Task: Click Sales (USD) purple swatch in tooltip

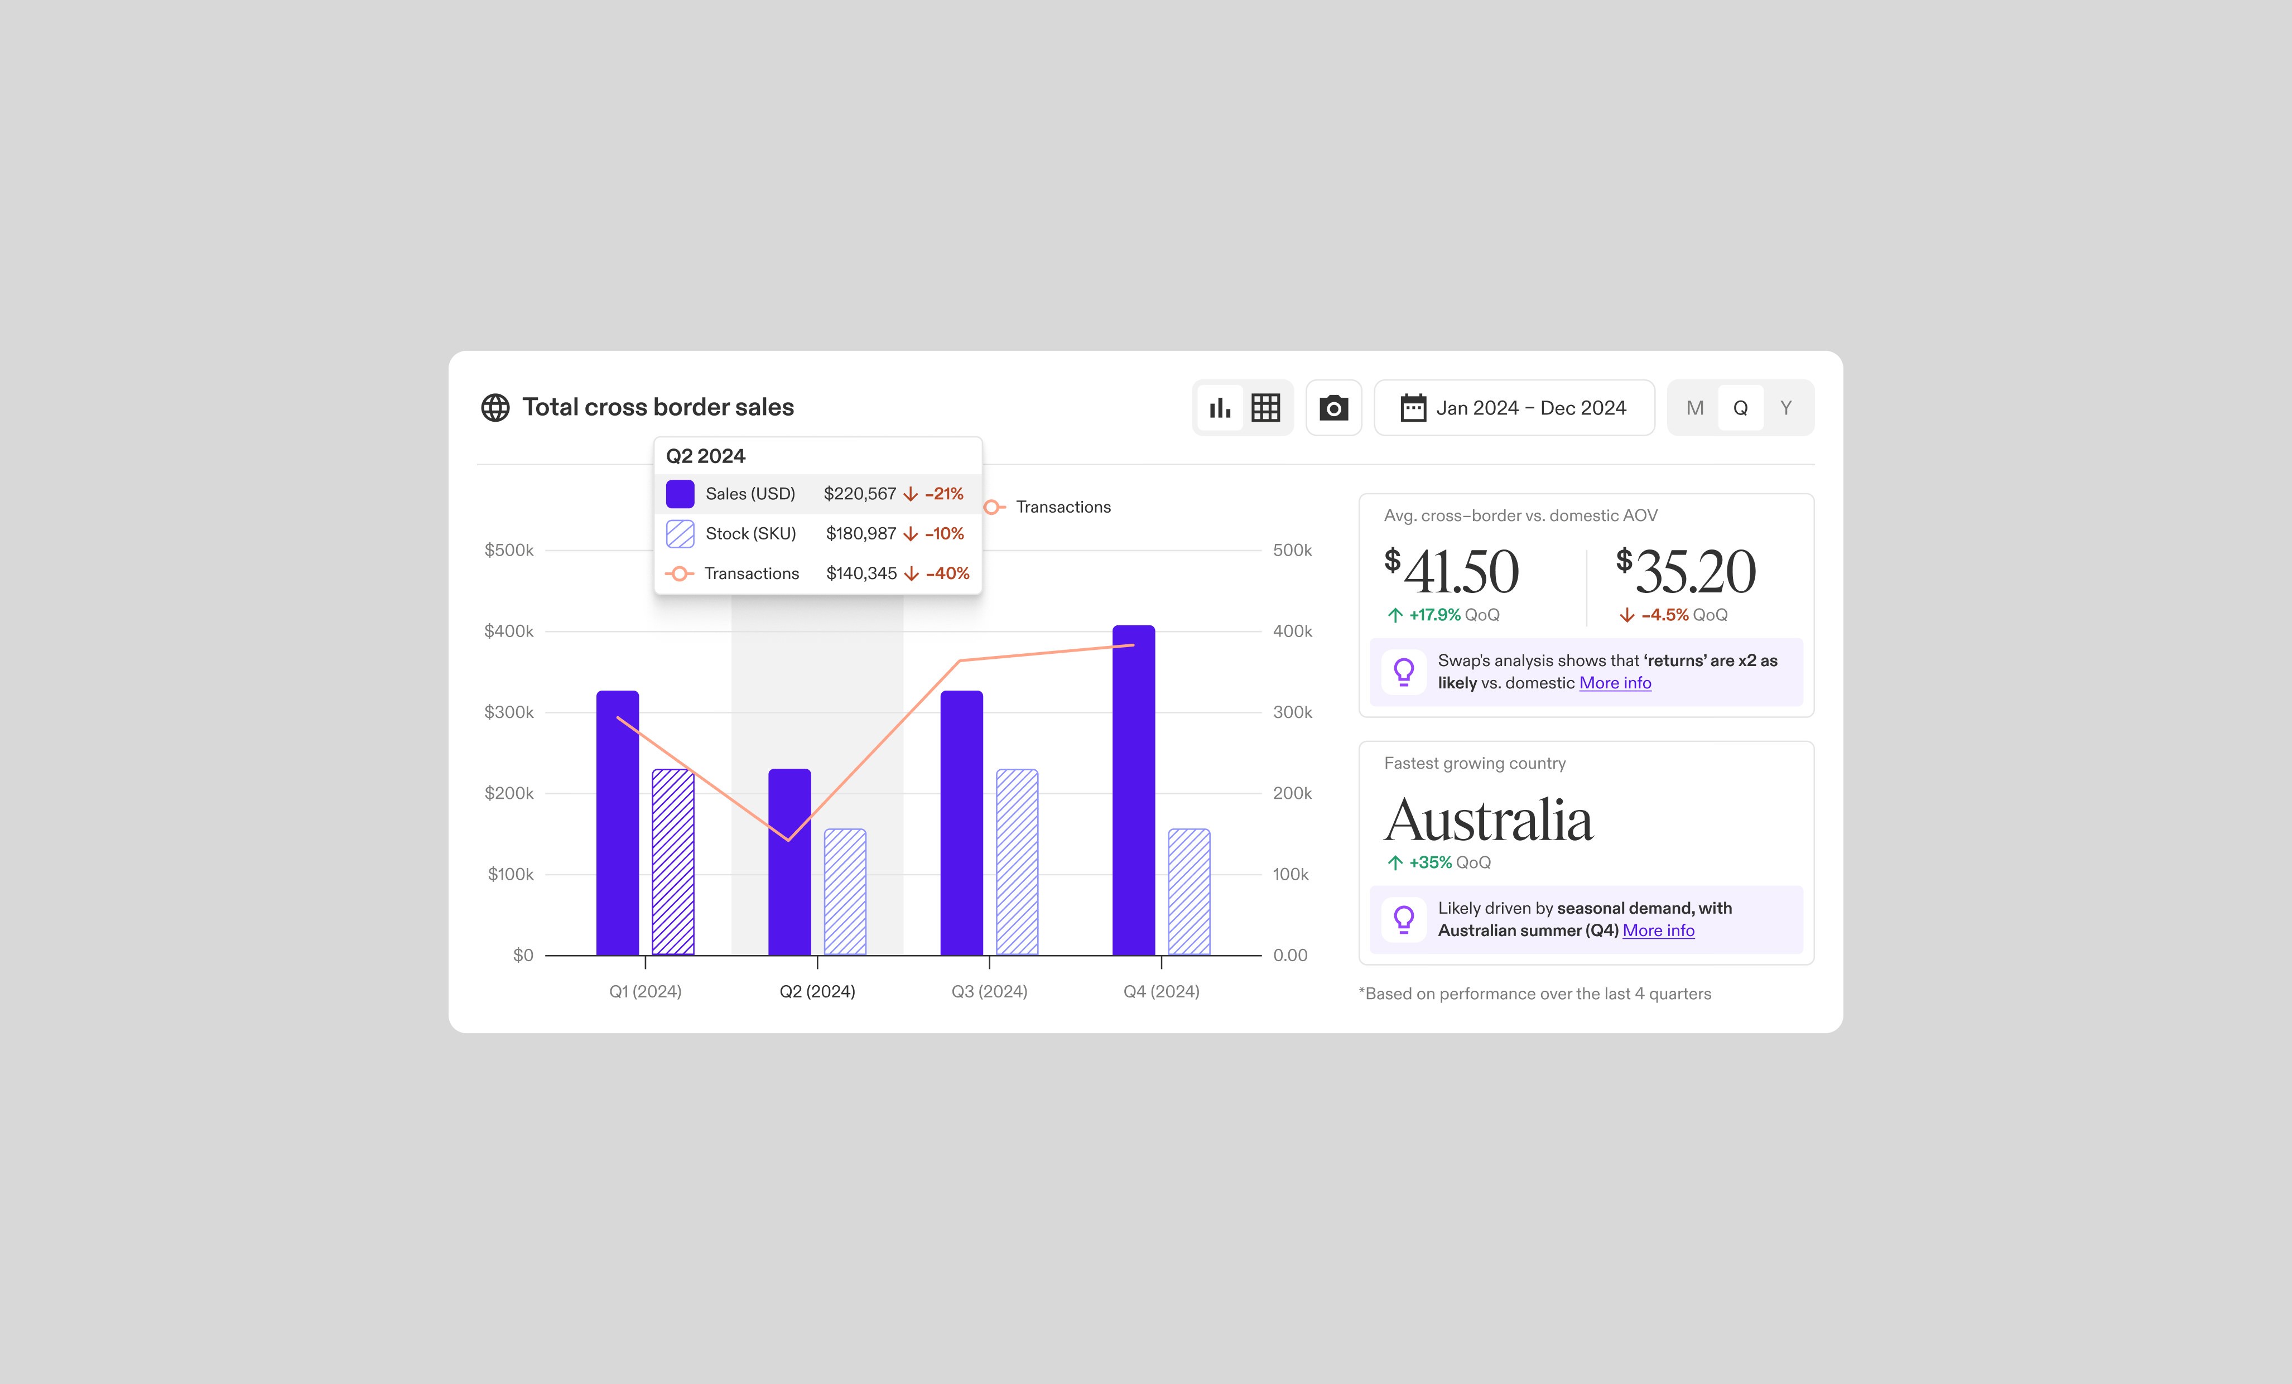Action: (680, 494)
